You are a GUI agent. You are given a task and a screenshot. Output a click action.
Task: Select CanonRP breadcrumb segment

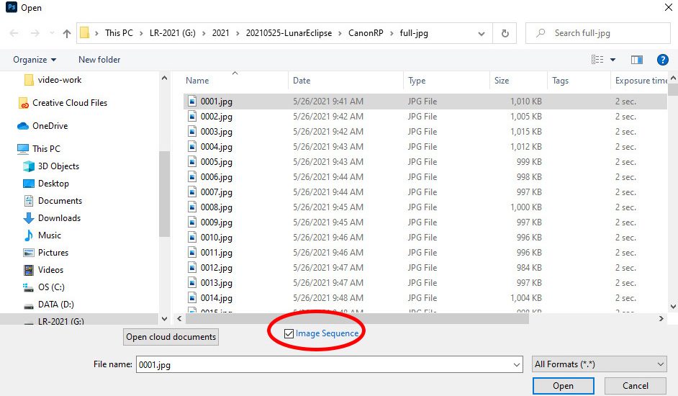click(x=366, y=33)
